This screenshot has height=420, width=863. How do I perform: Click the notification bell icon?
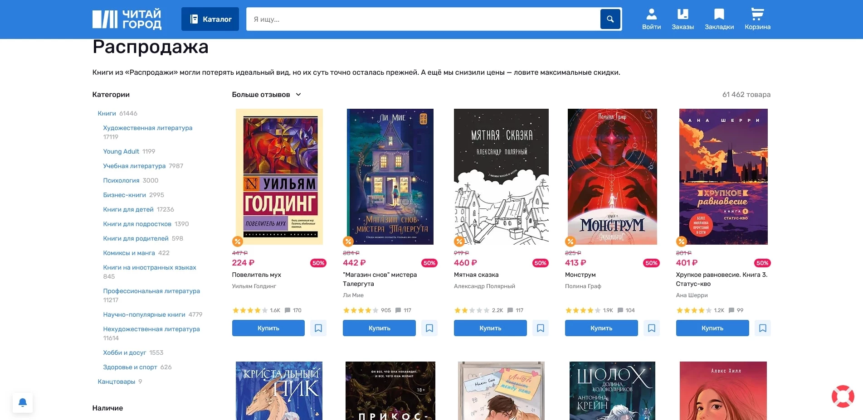23,402
